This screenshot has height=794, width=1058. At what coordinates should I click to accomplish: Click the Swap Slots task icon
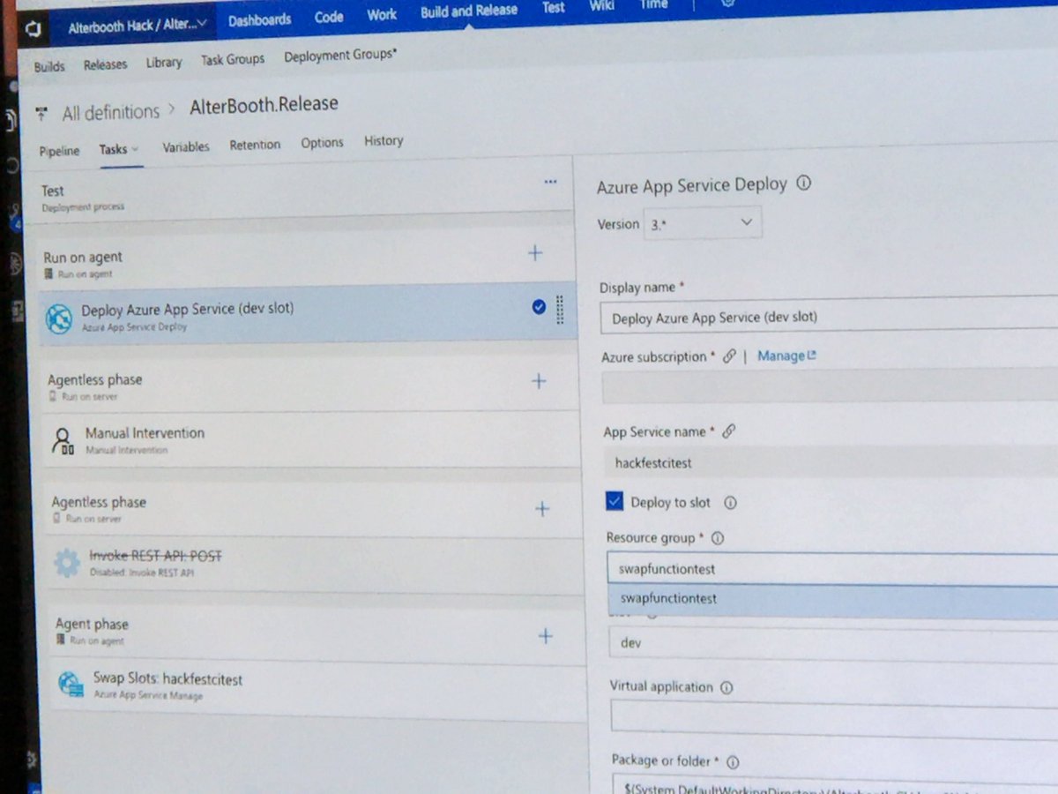(x=71, y=685)
